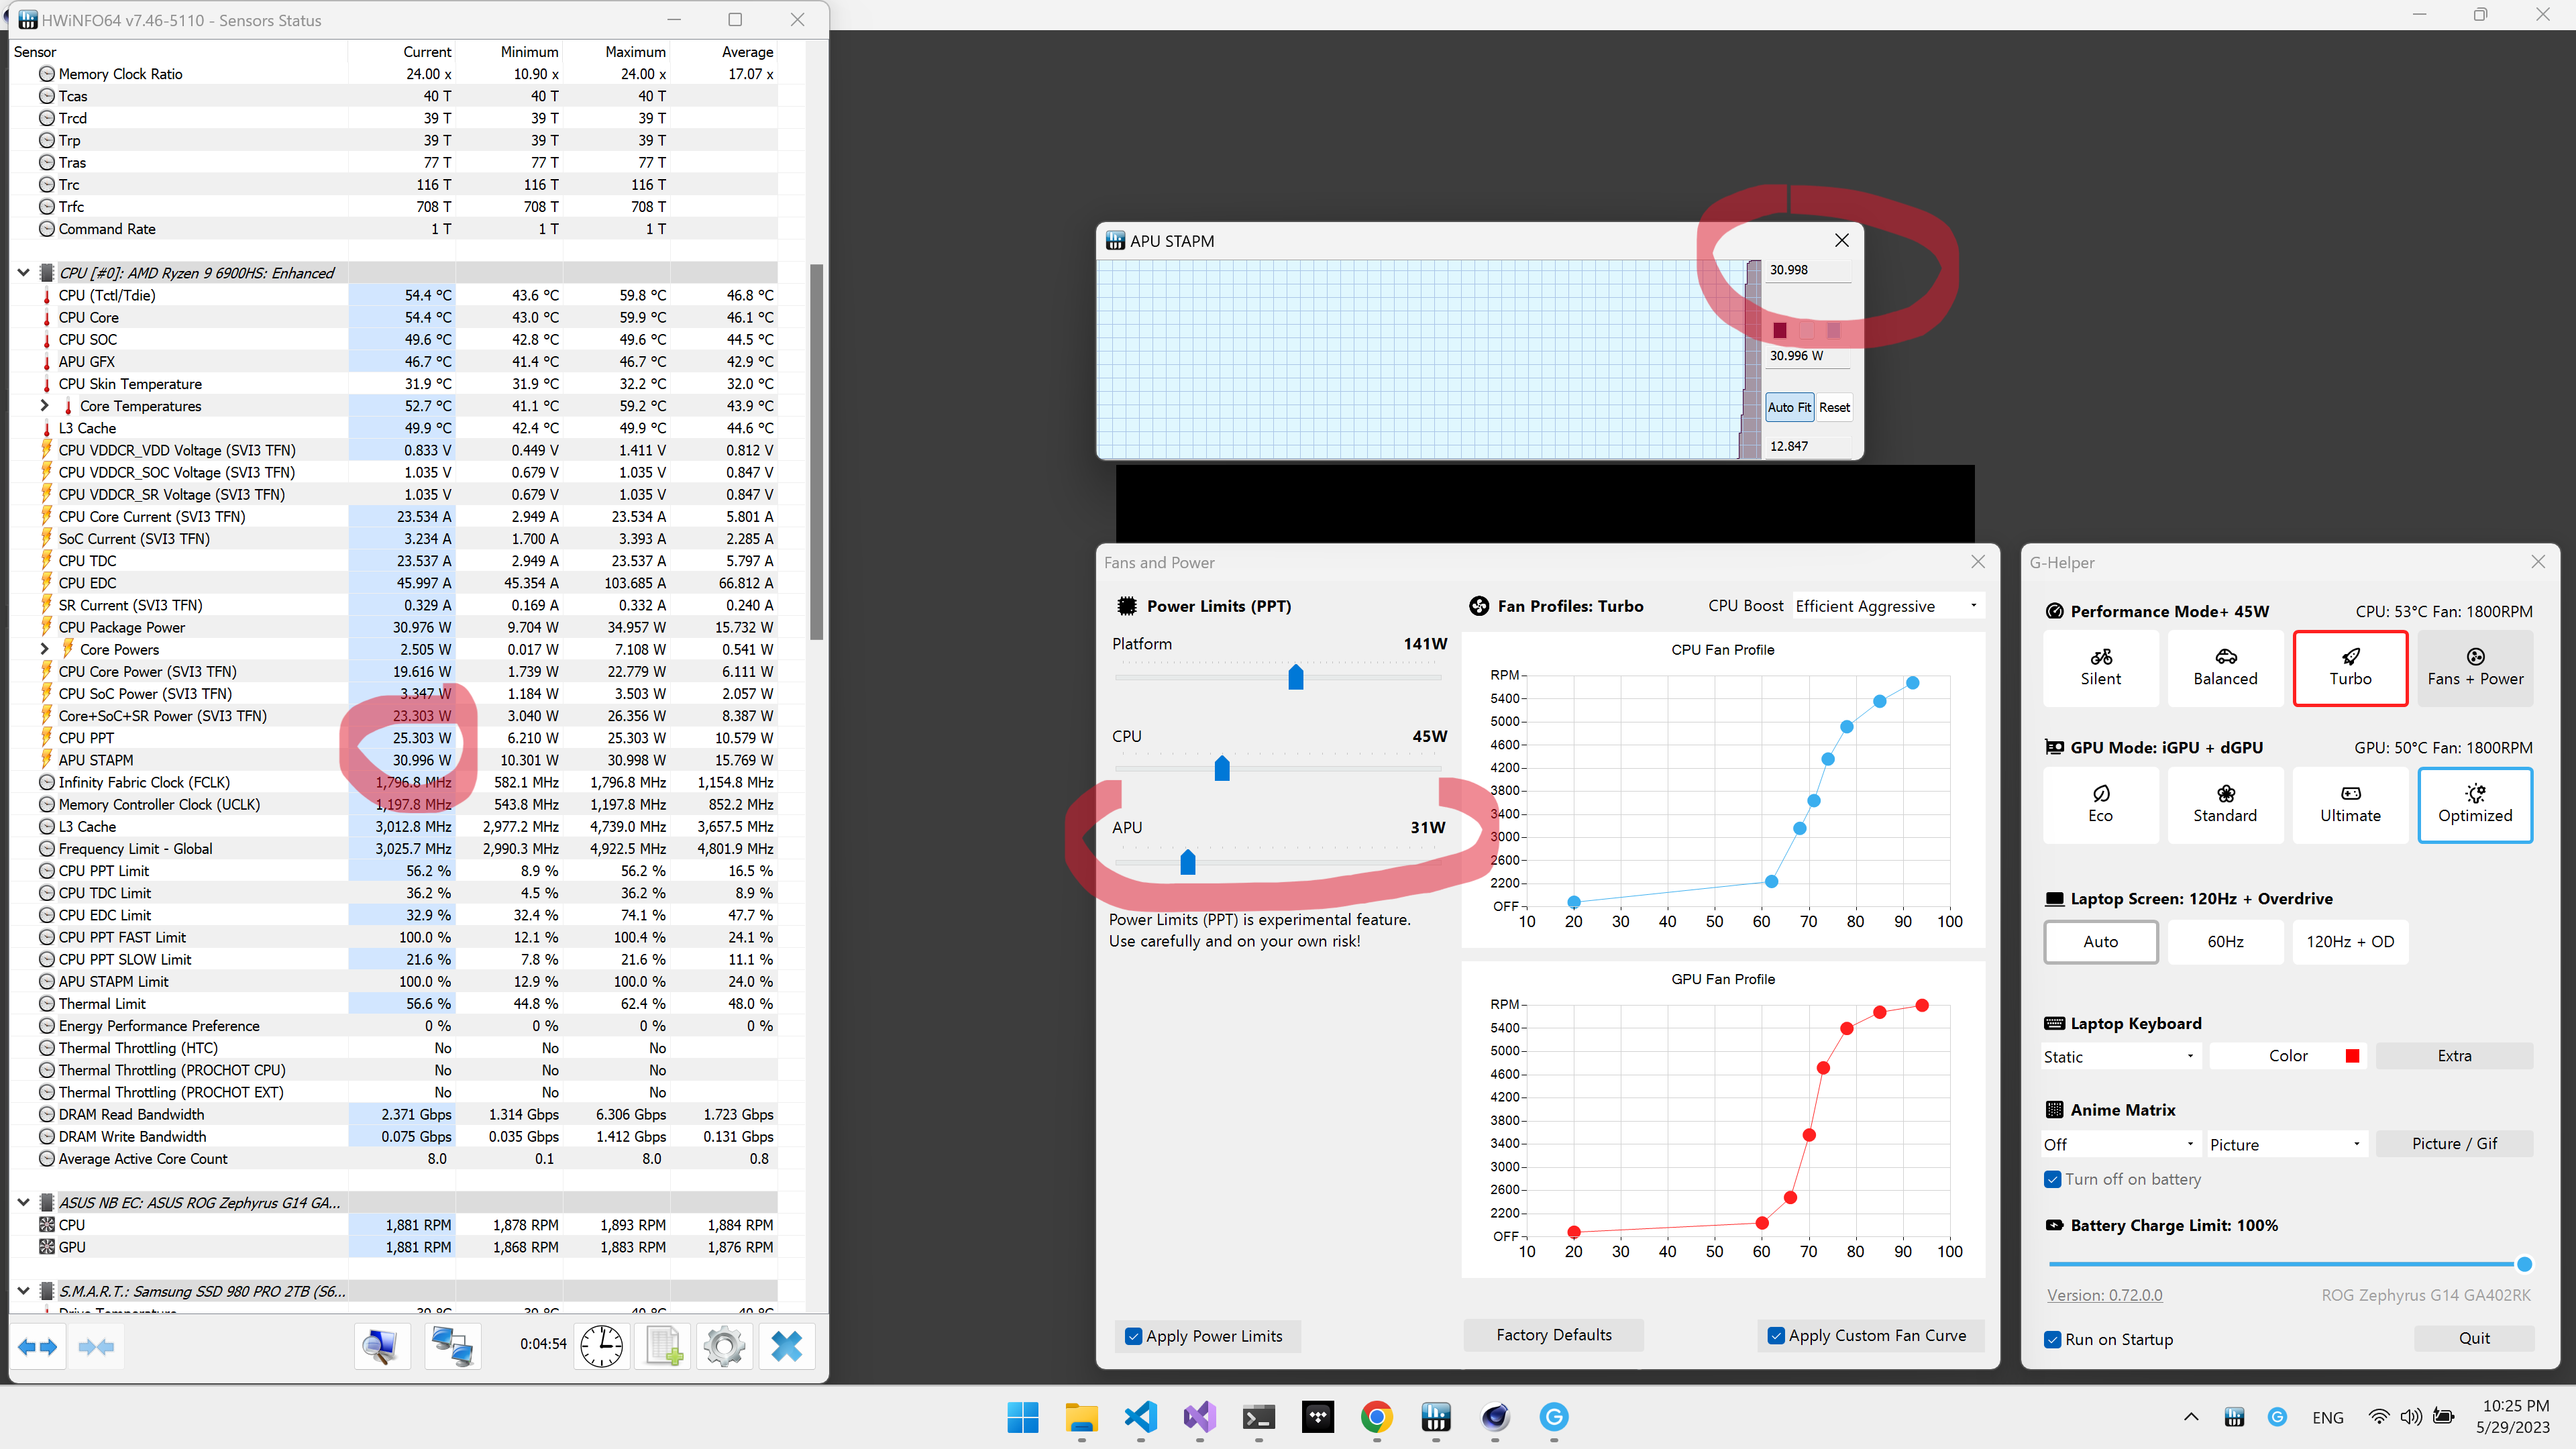The image size is (2576, 1449).
Task: Open Visual Studio Code from taskbar
Action: (x=1140, y=1416)
